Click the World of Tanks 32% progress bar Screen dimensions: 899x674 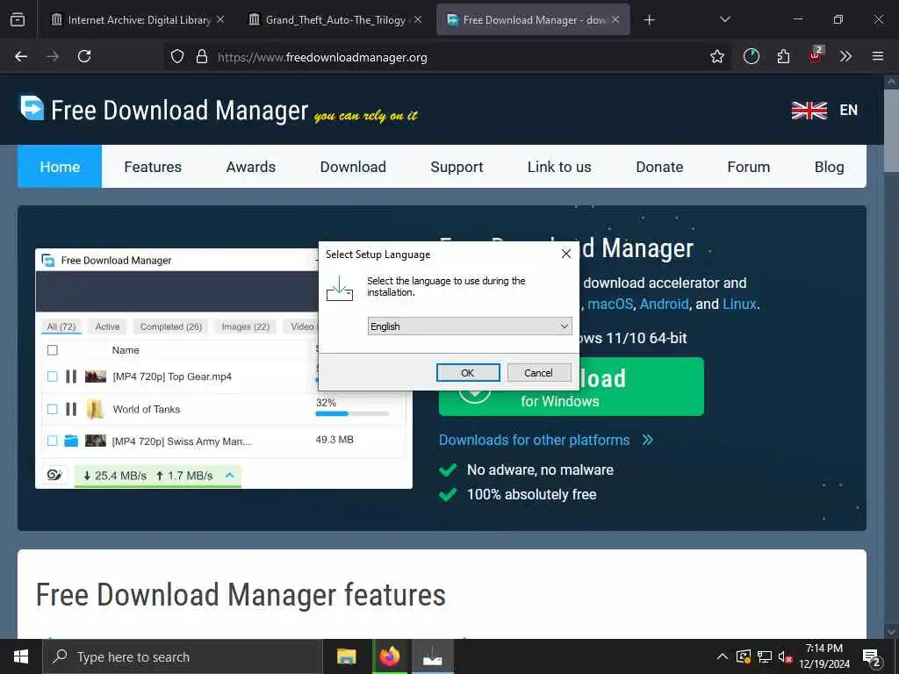pyautogui.click(x=352, y=413)
